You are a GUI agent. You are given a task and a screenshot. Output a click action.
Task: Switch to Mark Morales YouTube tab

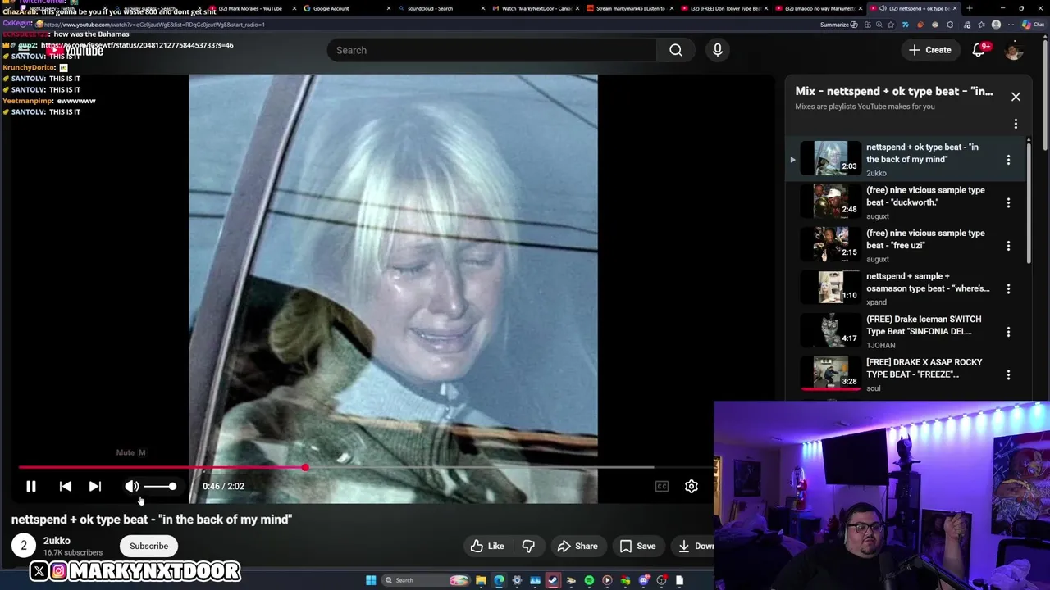tap(250, 8)
